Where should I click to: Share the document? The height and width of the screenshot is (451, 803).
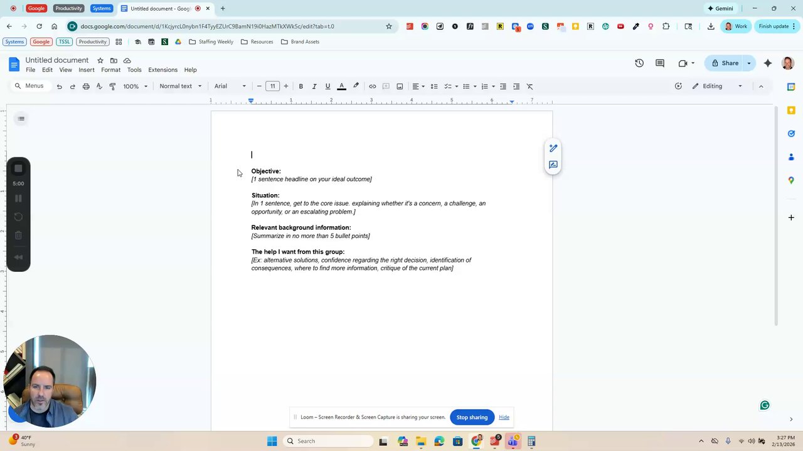pos(724,63)
